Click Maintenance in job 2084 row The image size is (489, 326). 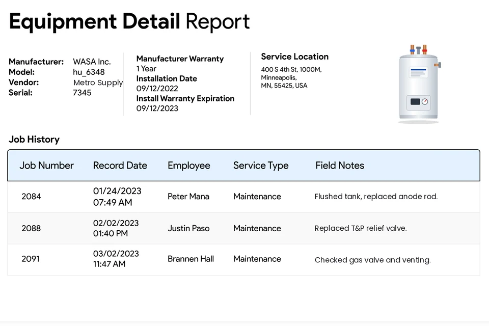[x=257, y=197]
